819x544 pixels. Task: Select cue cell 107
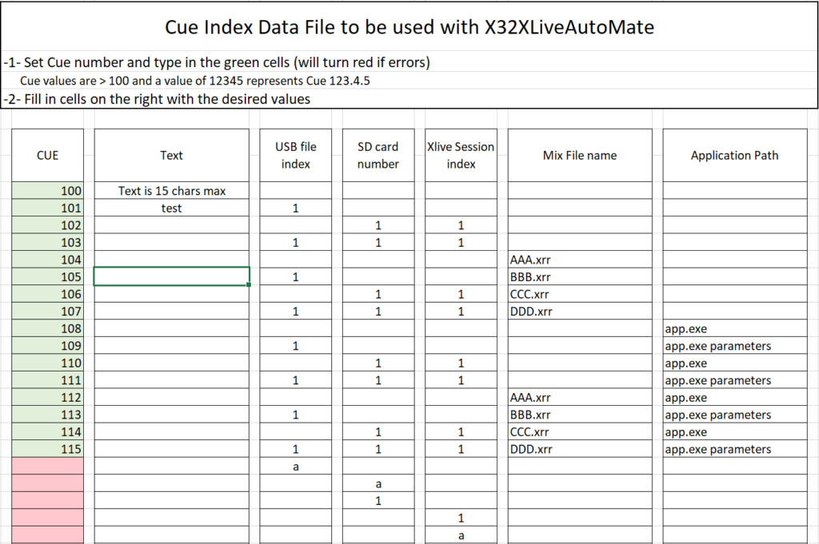[x=47, y=311]
